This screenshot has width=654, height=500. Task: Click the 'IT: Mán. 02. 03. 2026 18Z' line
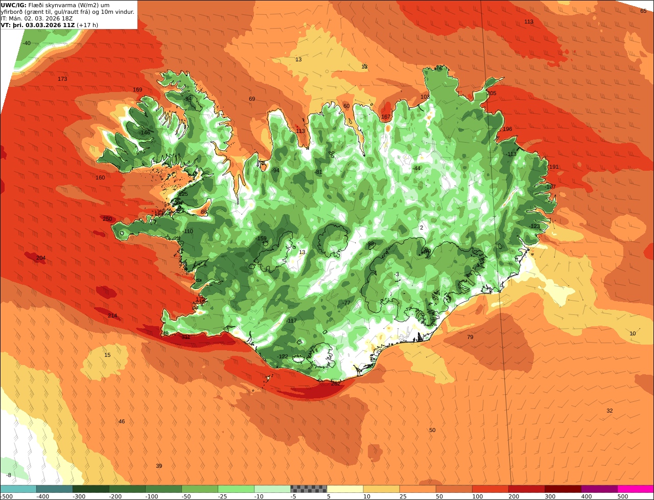37,18
